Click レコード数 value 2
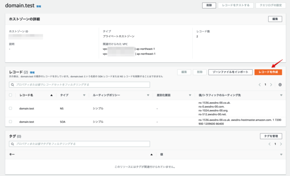The height and width of the screenshot is (176, 290). 197,36
